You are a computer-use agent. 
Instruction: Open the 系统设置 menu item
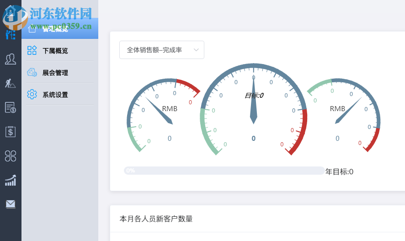coord(60,95)
